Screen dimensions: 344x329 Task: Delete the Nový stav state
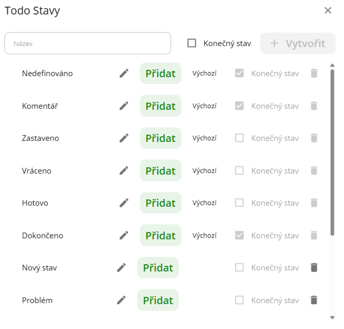coord(314,268)
